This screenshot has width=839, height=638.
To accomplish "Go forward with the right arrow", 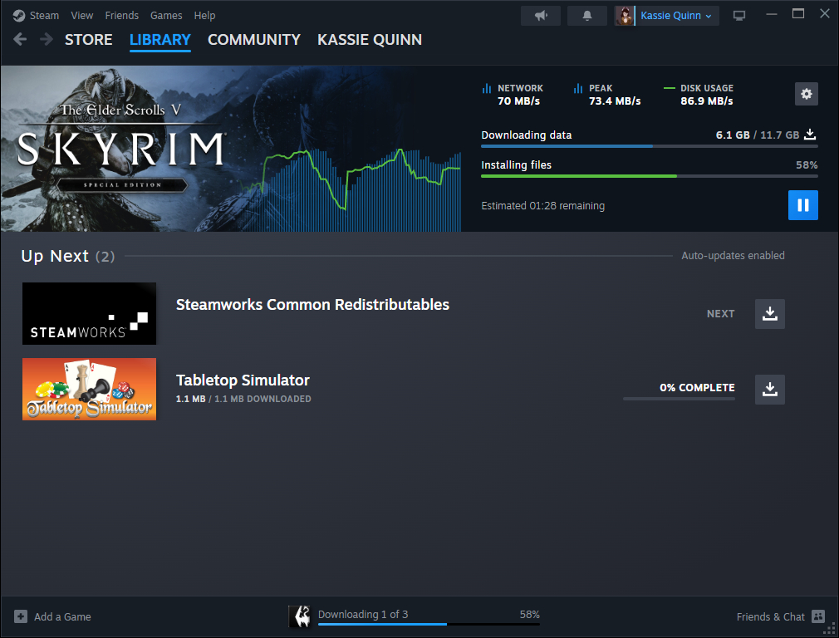I will (x=46, y=40).
